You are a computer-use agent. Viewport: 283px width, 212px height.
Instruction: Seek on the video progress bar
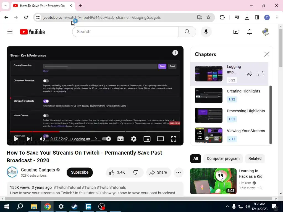pos(95,132)
